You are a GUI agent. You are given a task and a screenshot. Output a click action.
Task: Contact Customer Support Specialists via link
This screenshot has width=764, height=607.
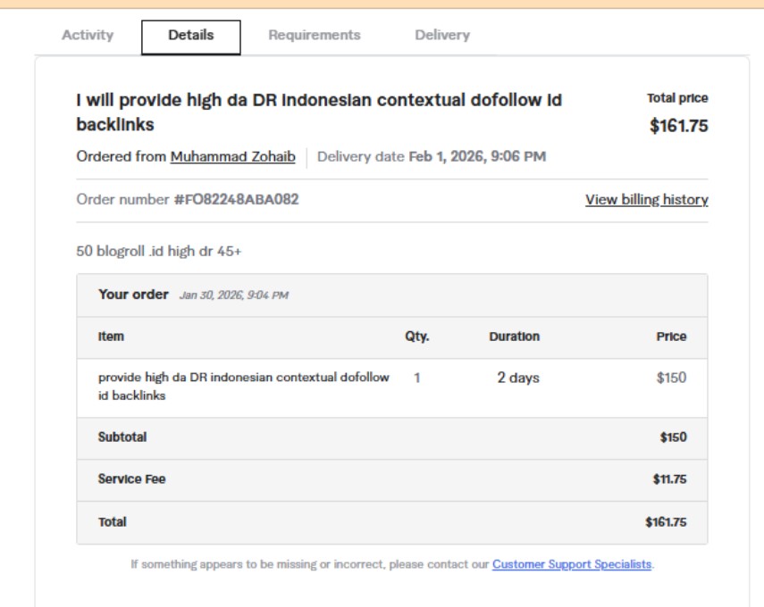(x=572, y=565)
